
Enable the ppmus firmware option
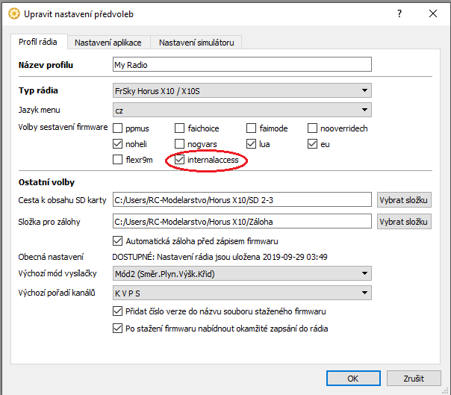[117, 128]
